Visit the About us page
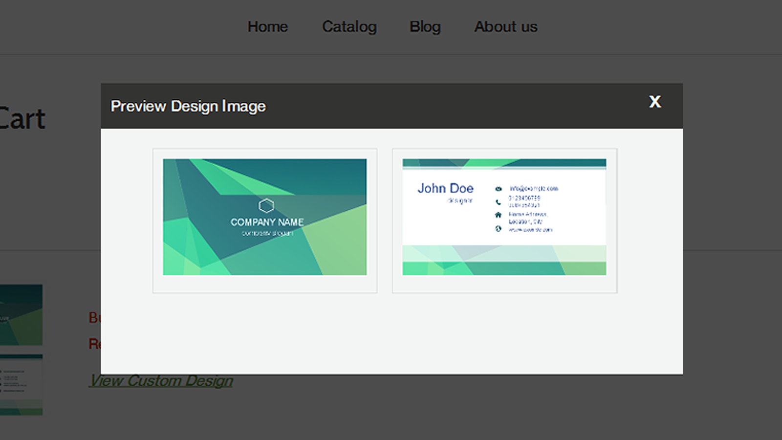The height and width of the screenshot is (440, 782). pos(505,27)
